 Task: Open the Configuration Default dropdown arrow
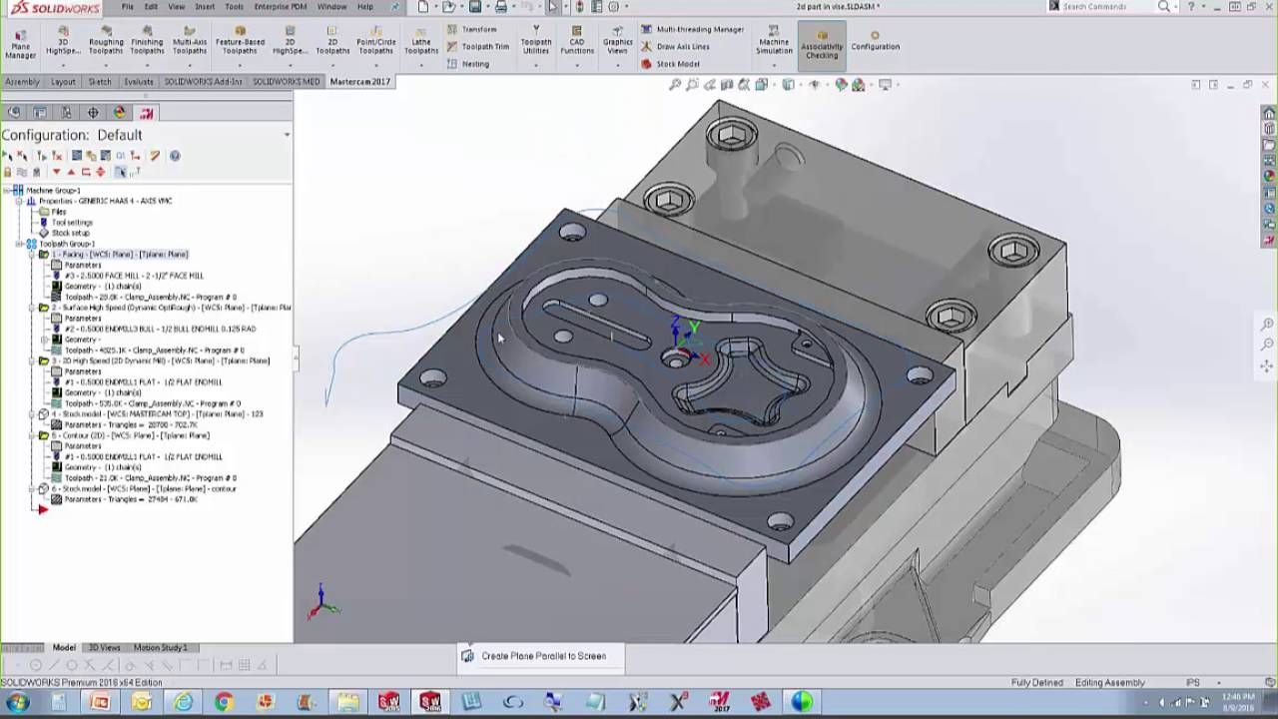coord(287,135)
